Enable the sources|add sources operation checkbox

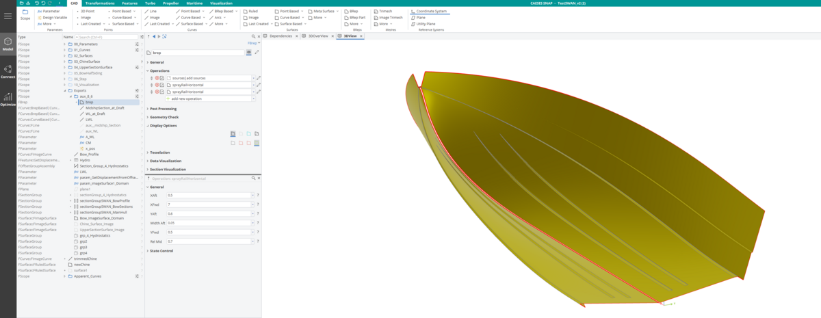point(162,78)
